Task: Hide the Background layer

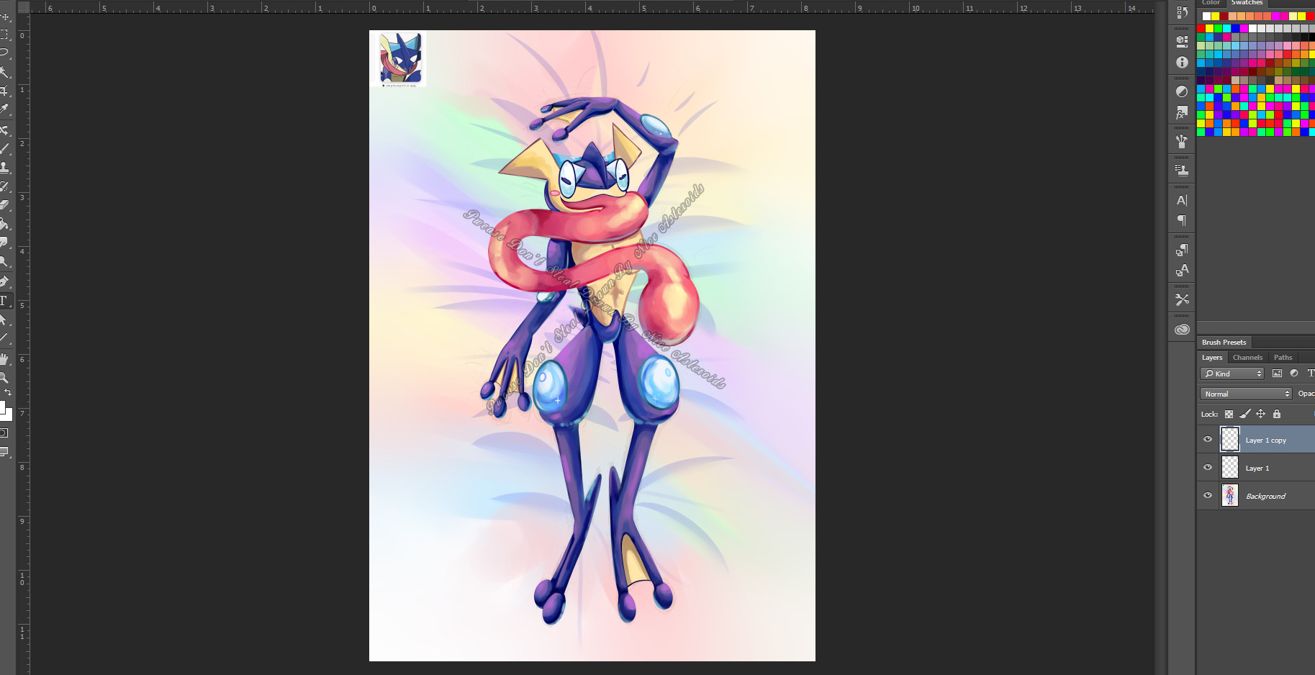Action: pyautogui.click(x=1208, y=495)
